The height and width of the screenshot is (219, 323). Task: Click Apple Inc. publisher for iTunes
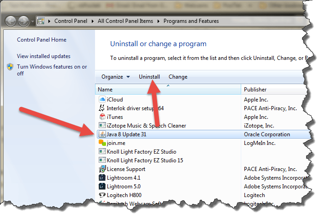256,117
